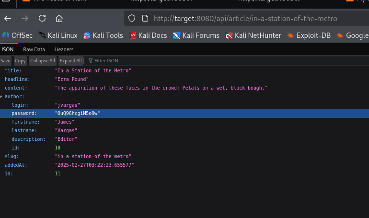Image resolution: width=369 pixels, height=218 pixels.
Task: Reload the current page
Action: (42, 18)
